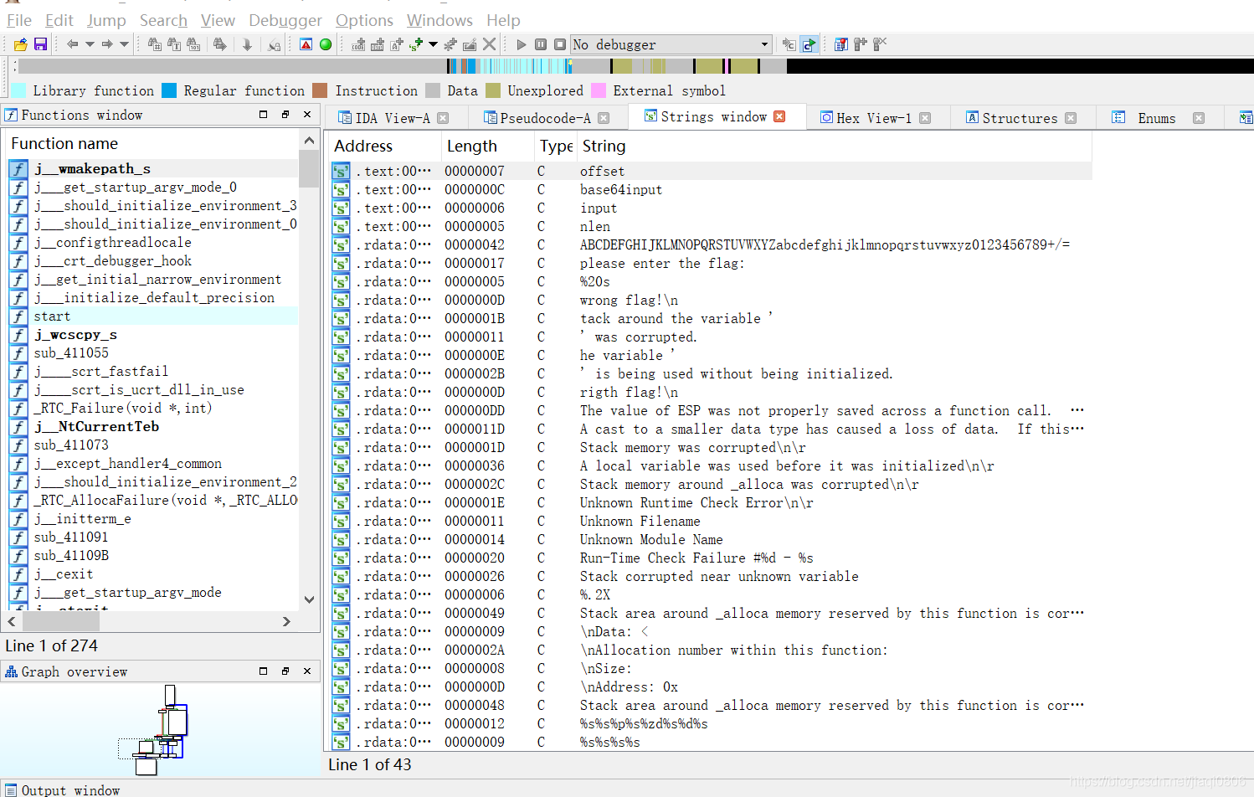The image size is (1254, 797).
Task: Close the IDA View-A tab
Action: [443, 118]
